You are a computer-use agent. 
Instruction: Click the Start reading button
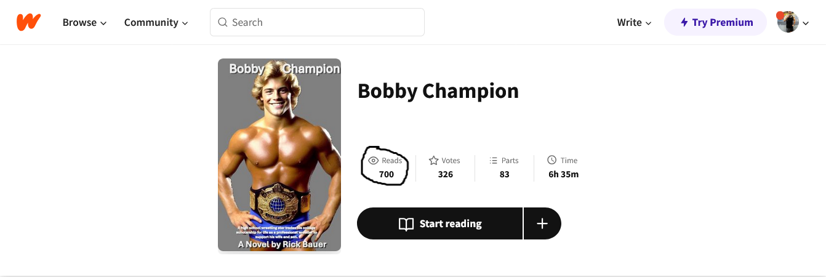(439, 223)
